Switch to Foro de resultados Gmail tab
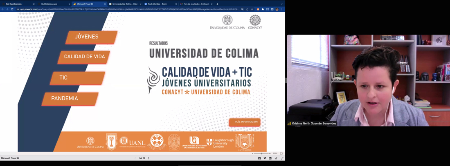Image resolution: width=450 pixels, height=166 pixels. (196, 4)
